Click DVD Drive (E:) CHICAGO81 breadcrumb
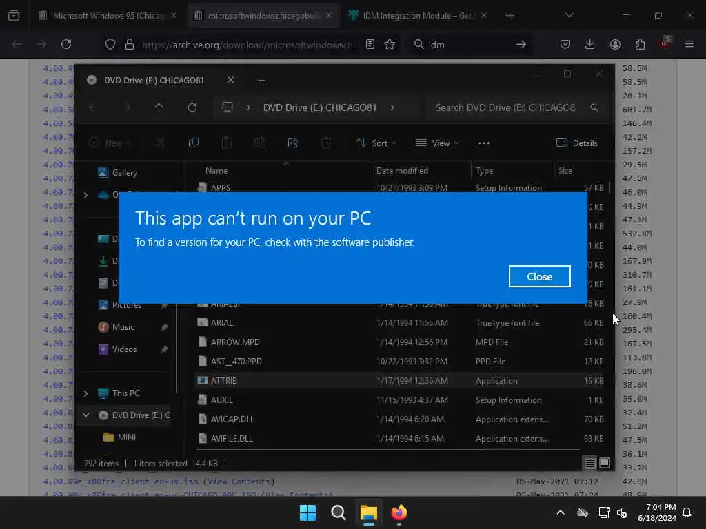Screen dimensions: 706x529 (x=320, y=107)
